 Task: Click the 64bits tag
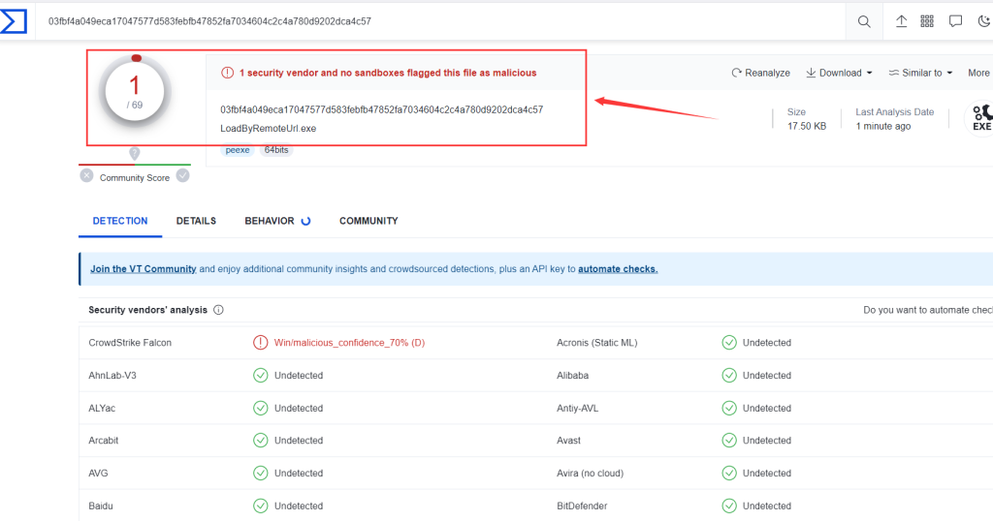coord(276,150)
